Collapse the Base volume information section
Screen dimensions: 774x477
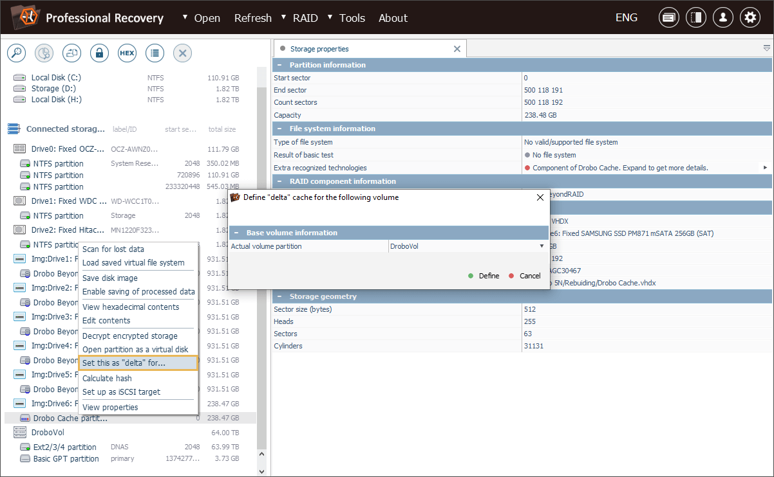click(x=236, y=233)
